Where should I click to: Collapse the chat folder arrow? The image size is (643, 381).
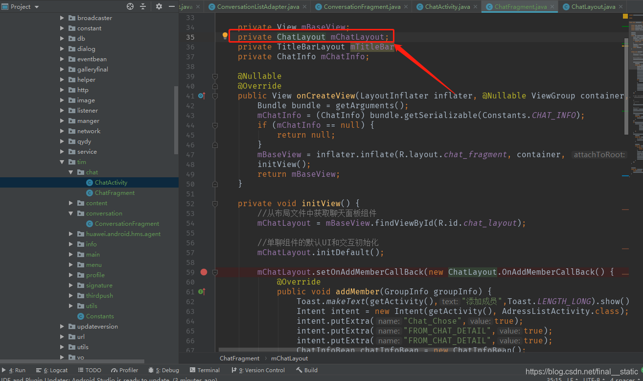point(71,172)
